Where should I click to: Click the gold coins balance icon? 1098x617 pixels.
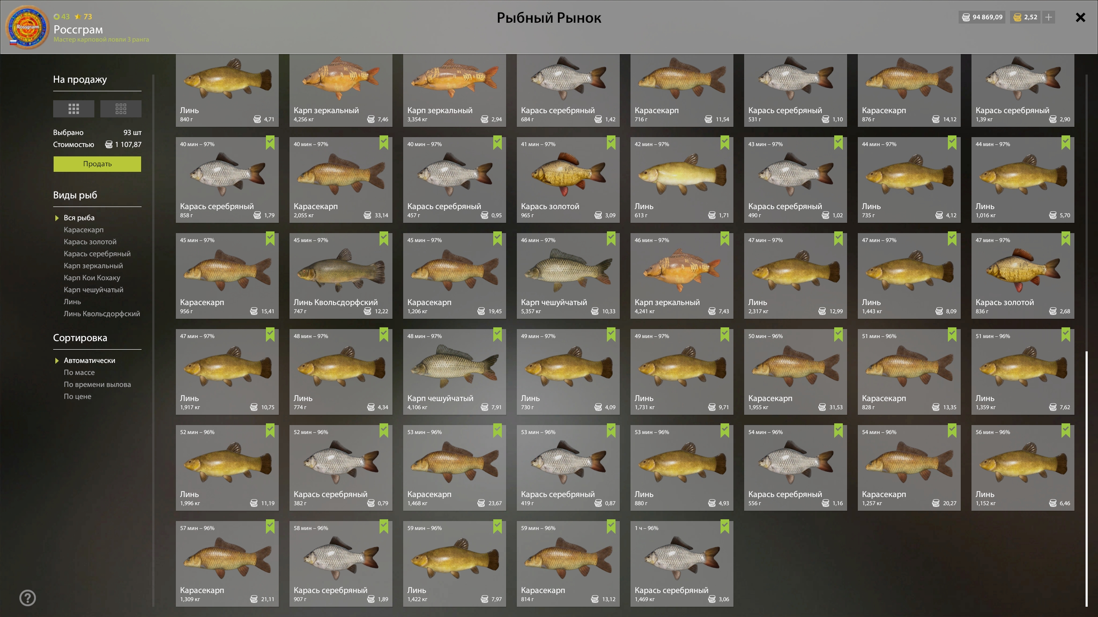pos(1017,17)
